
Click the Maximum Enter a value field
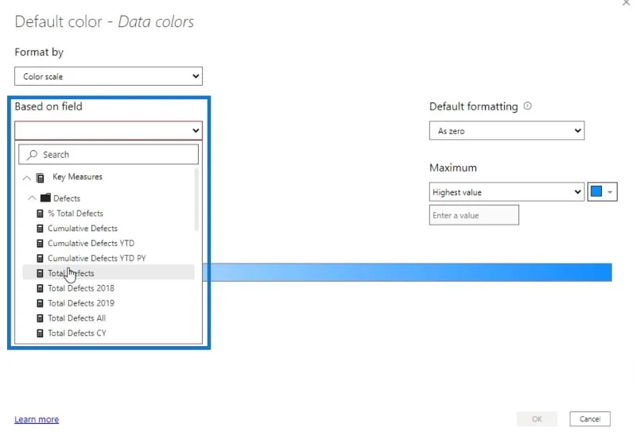pos(474,215)
